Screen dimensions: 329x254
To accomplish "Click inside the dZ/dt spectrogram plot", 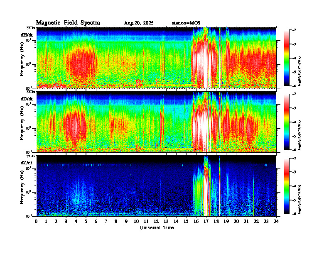I will pos(156,186).
